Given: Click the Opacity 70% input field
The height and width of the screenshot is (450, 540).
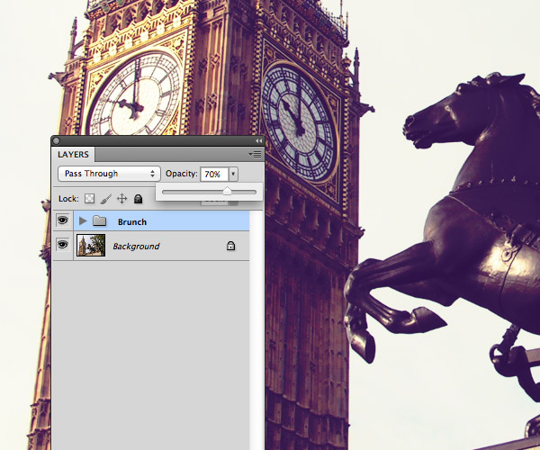Looking at the screenshot, I should (x=214, y=175).
